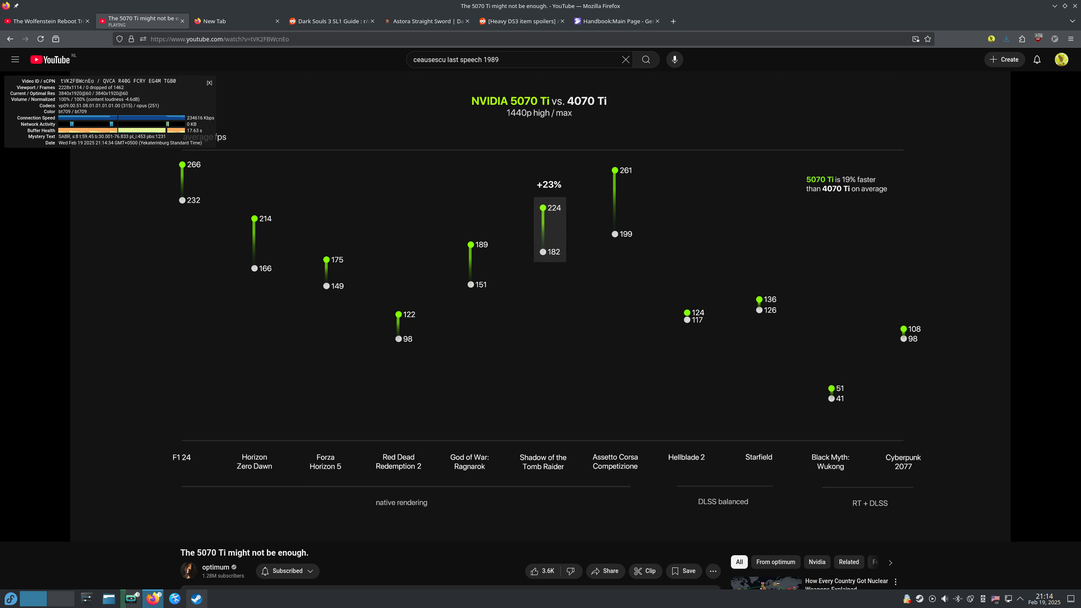Viewport: 1081px width, 608px height.
Task: Select the Nvidia filter chip
Action: 817,562
